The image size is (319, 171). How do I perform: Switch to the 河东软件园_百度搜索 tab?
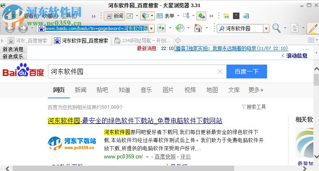pyautogui.click(x=82, y=41)
